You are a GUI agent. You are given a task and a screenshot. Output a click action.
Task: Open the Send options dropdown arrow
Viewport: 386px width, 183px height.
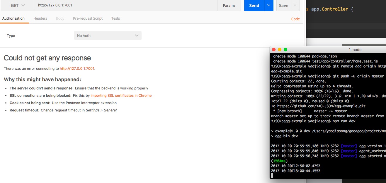pyautogui.click(x=268, y=5)
